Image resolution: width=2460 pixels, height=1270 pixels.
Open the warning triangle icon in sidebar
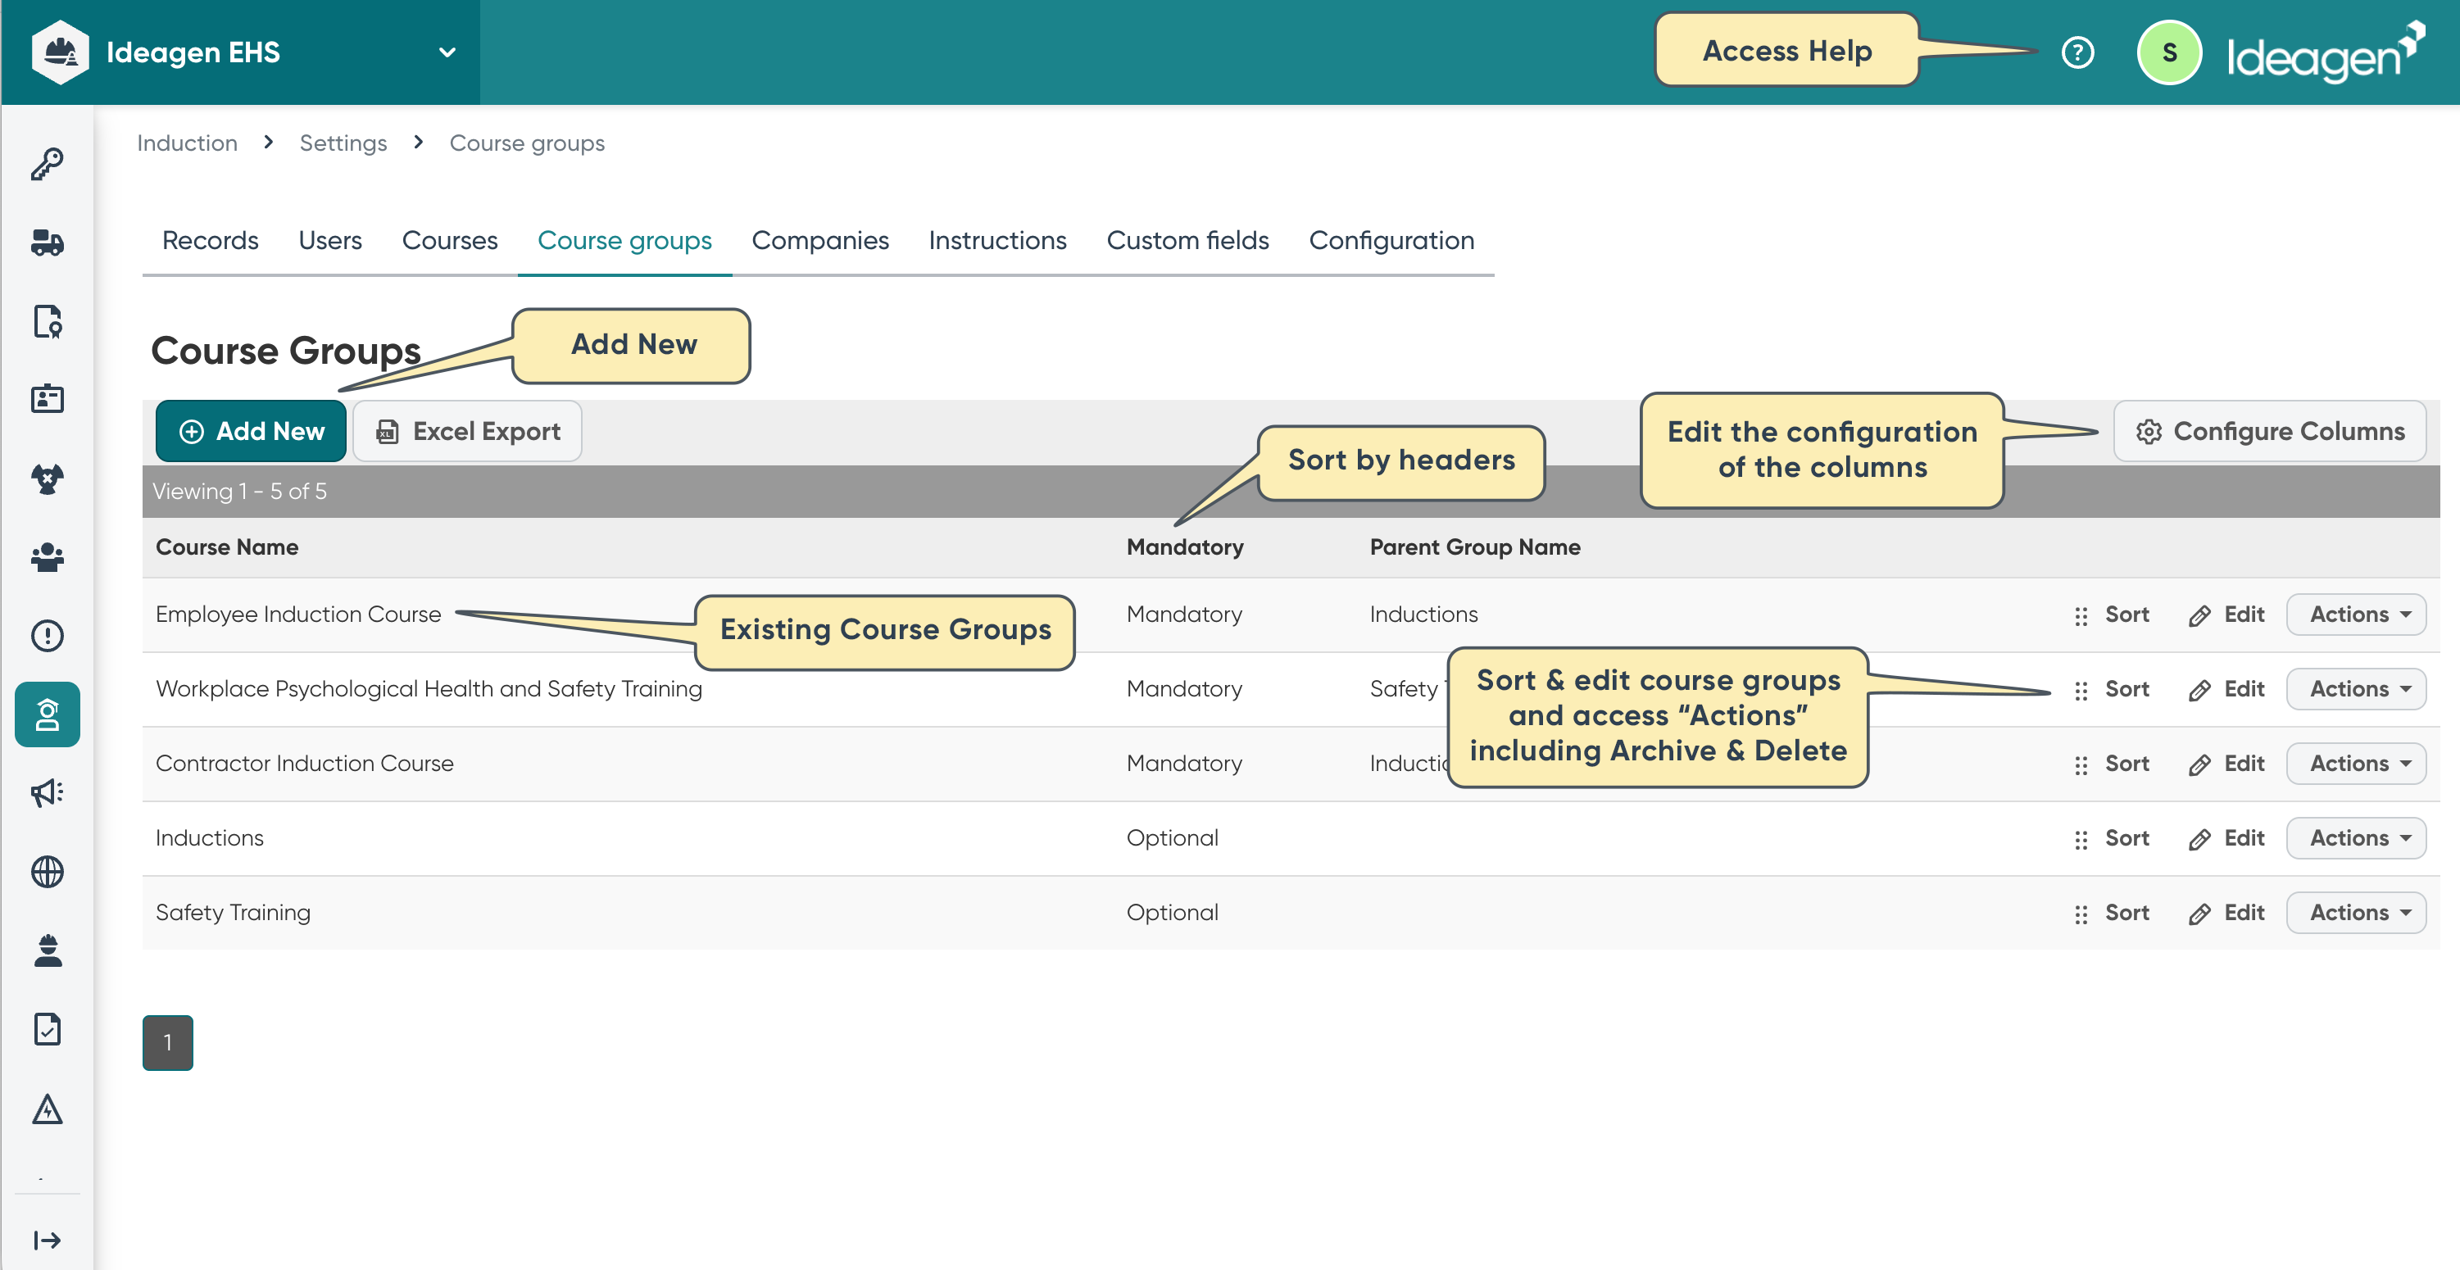pos(47,1109)
